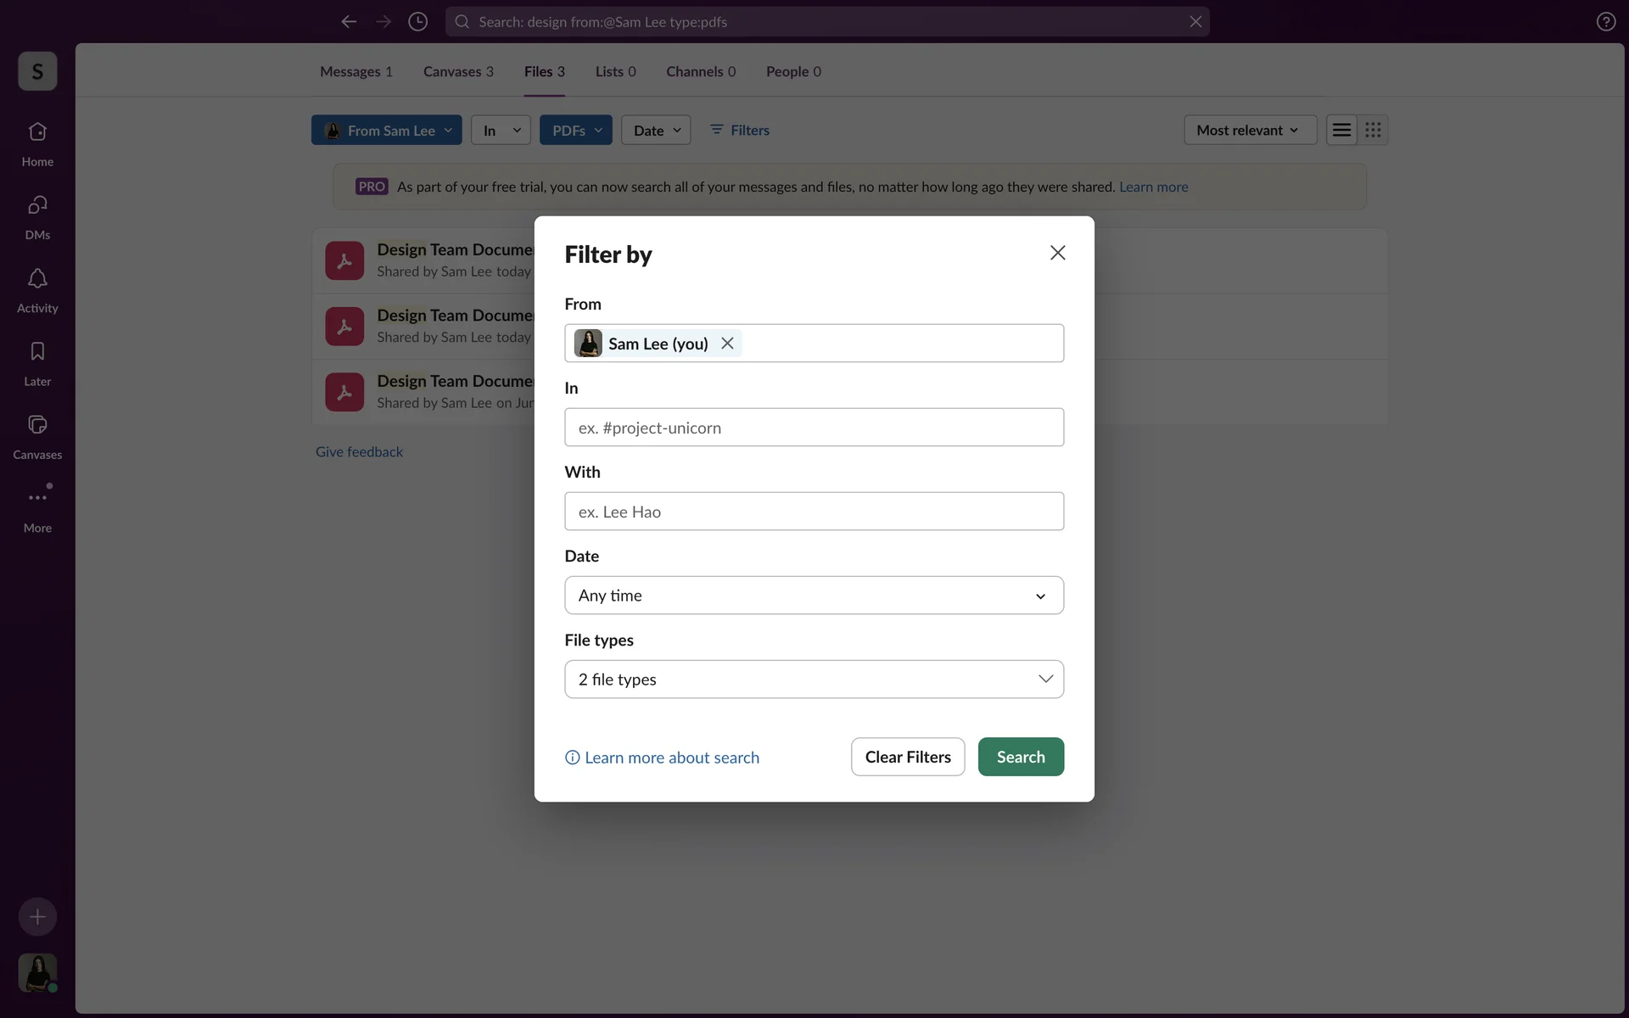Remove Sam Lee from the From field

[x=727, y=344]
